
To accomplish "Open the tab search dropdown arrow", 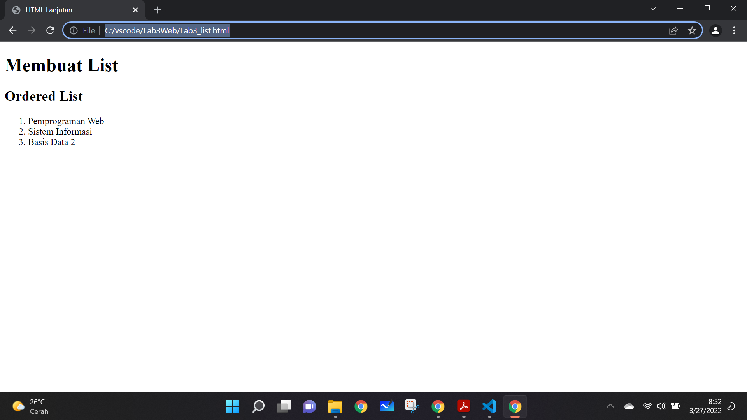I will point(653,8).
